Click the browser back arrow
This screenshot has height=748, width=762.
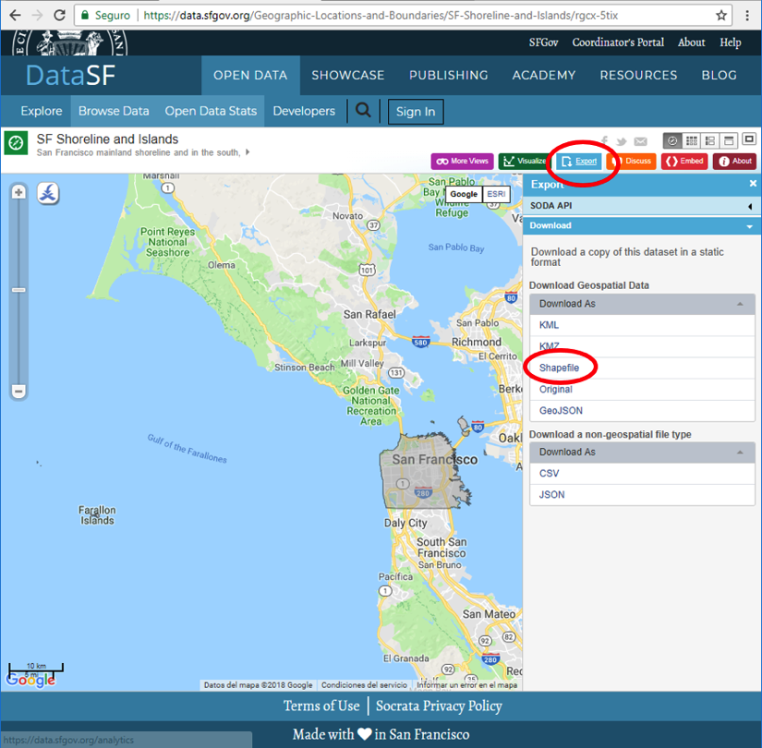(15, 15)
